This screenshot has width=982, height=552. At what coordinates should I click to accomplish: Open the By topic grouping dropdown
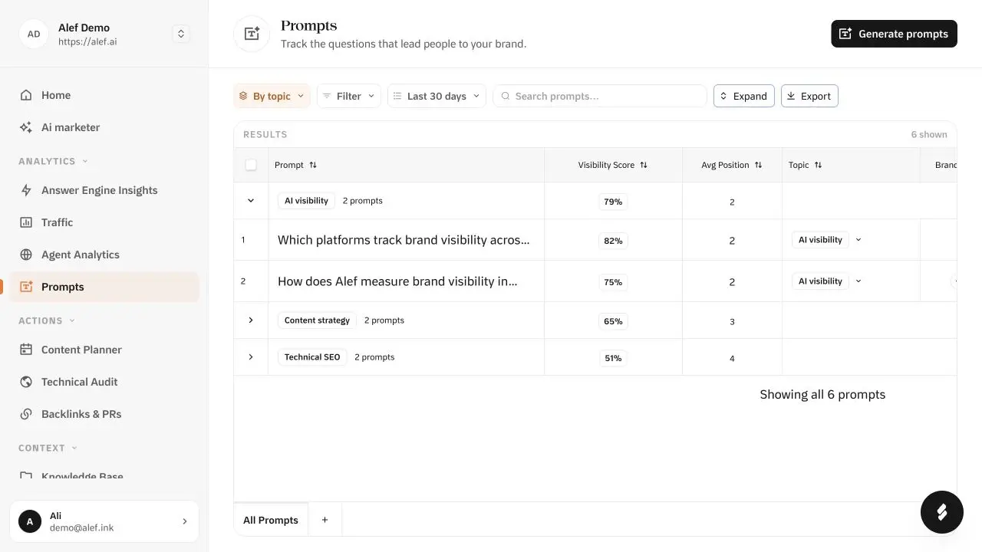[272, 96]
